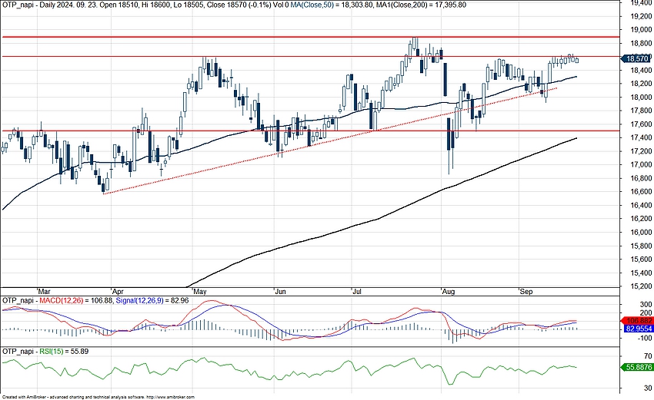Click the 18,570 current price marker
654x400 pixels.
point(636,58)
